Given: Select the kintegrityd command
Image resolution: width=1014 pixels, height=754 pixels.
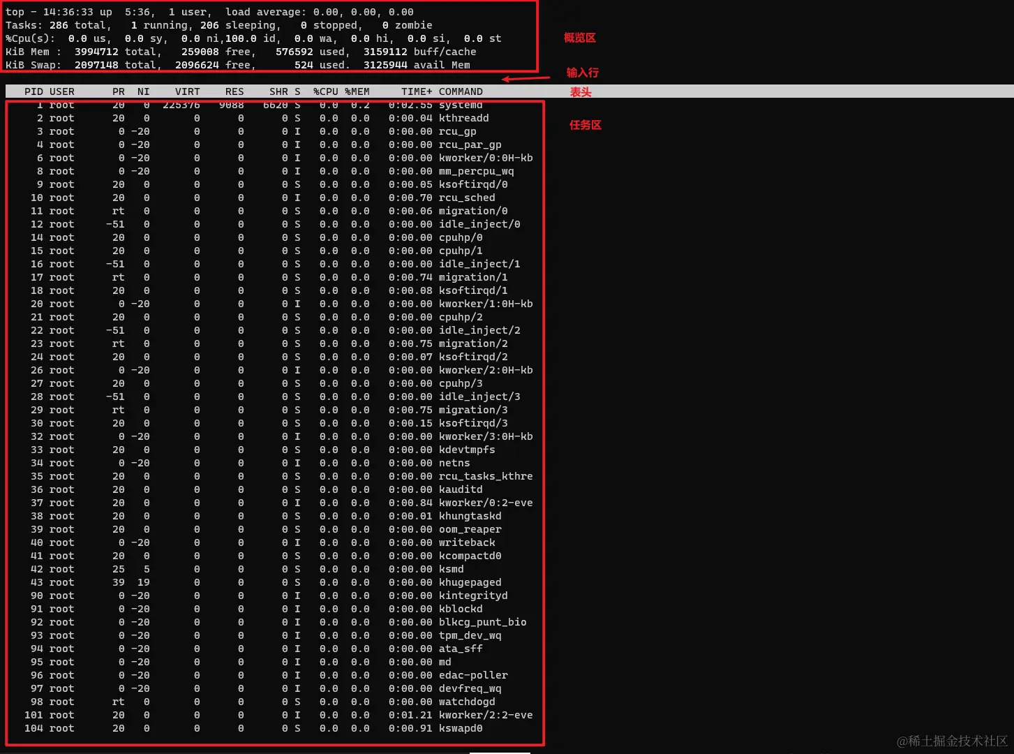Looking at the screenshot, I should [473, 596].
